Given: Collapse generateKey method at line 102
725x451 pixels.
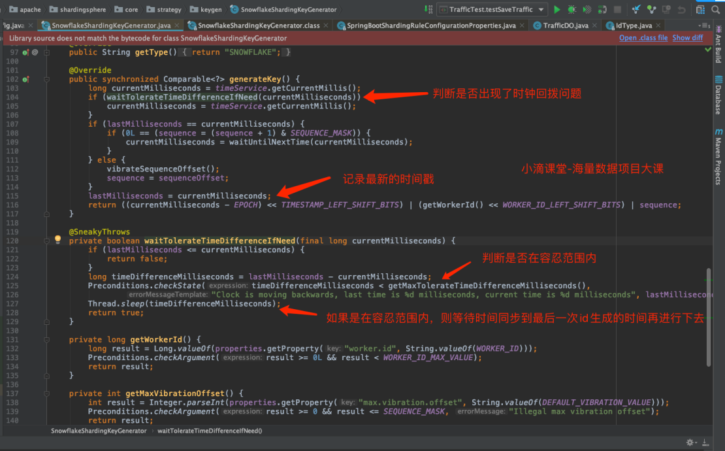Looking at the screenshot, I should click(x=46, y=80).
